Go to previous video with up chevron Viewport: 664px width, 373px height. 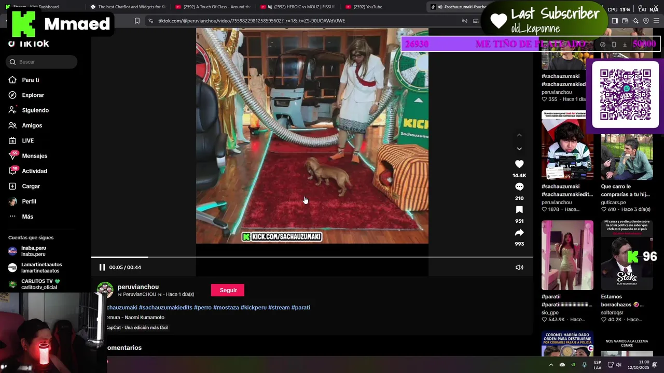[519, 135]
